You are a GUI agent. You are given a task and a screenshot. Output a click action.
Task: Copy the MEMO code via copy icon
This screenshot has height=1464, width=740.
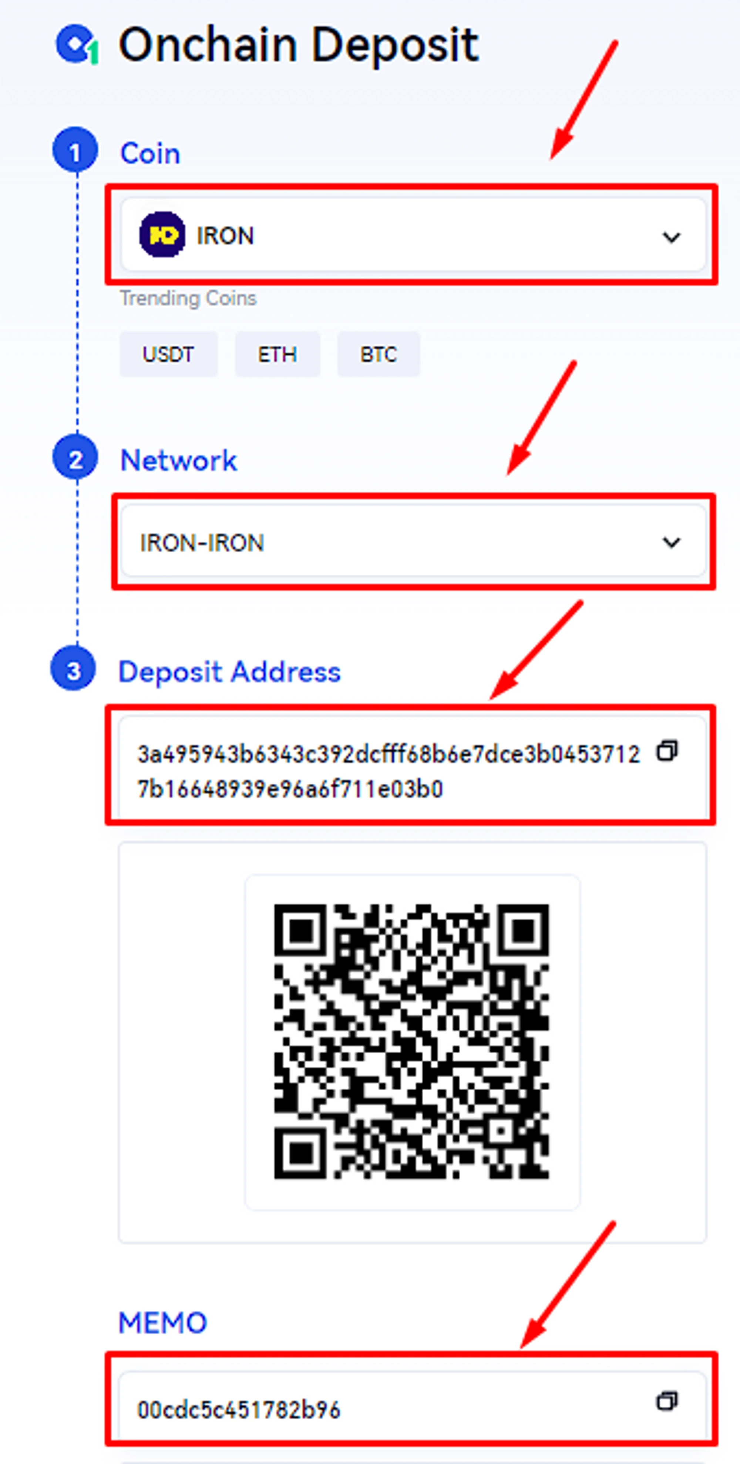click(x=667, y=1401)
